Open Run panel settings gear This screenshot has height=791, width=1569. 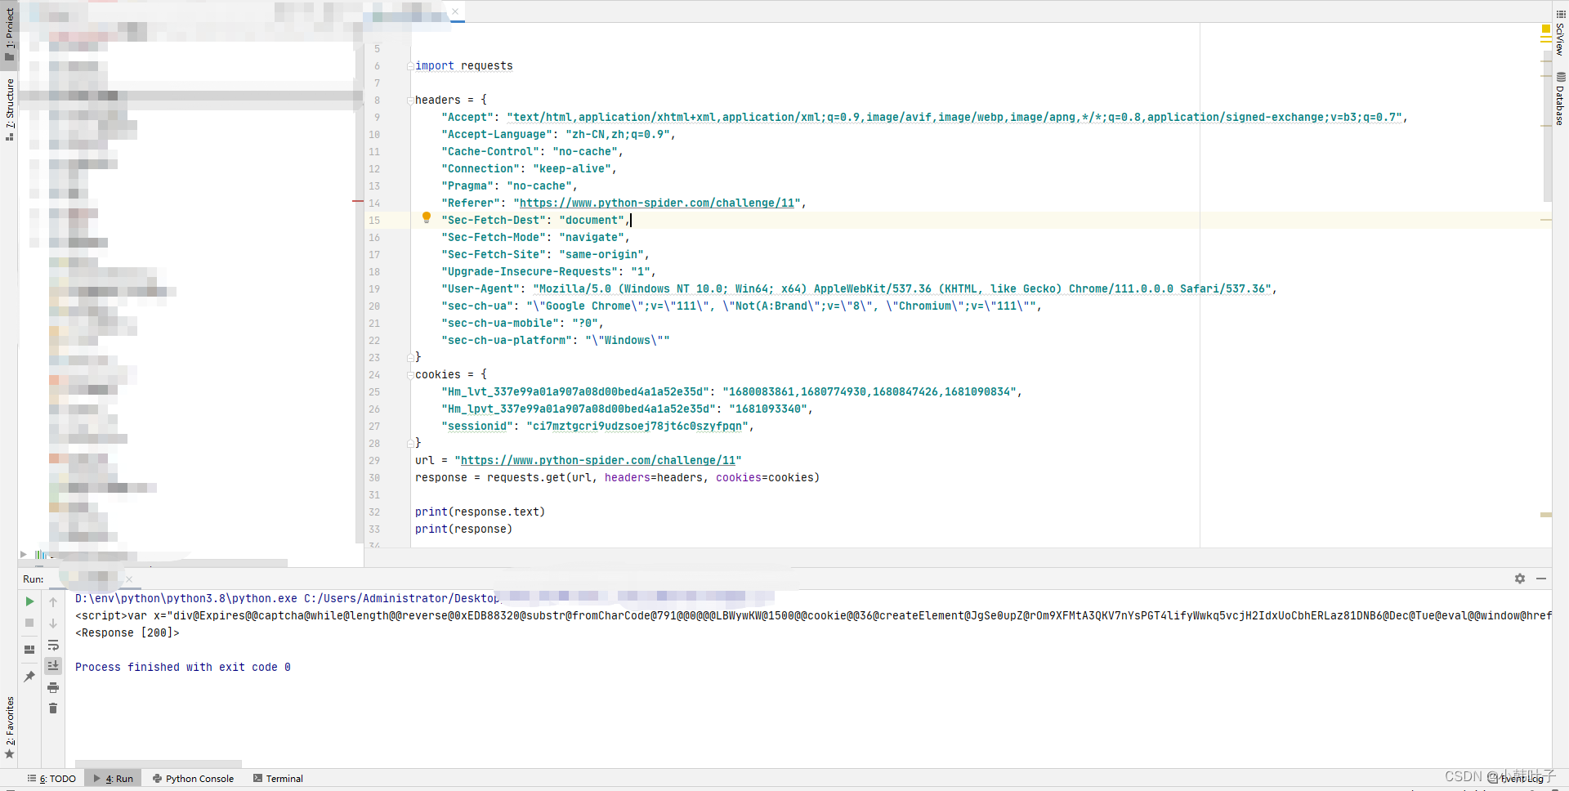1520,579
